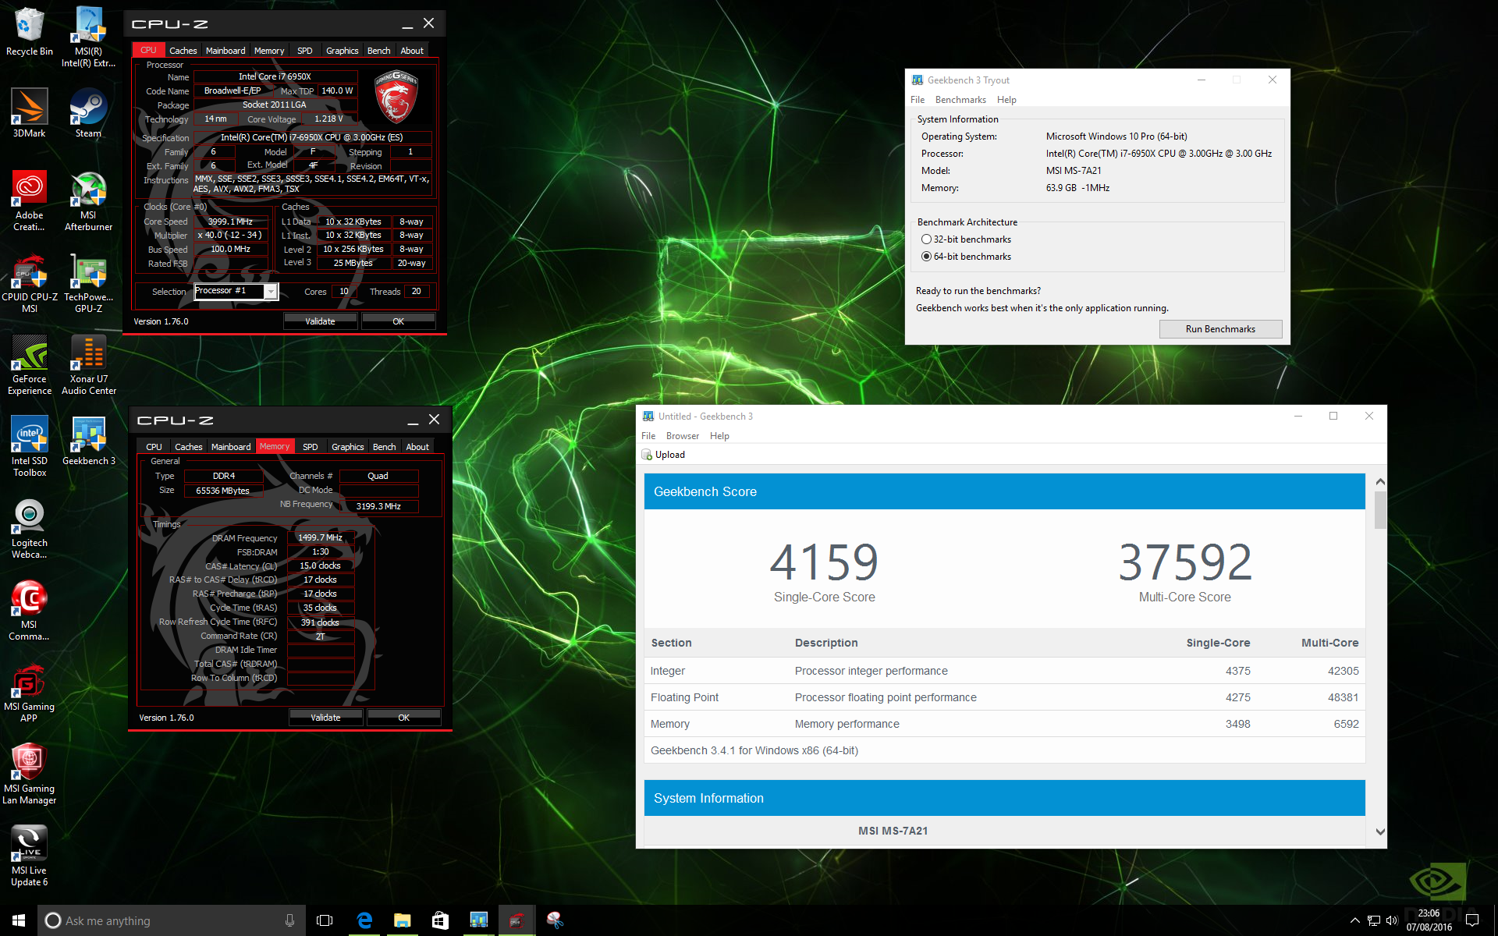
Task: Switch to CPU-Z MSI app on taskbar
Action: click(x=516, y=920)
